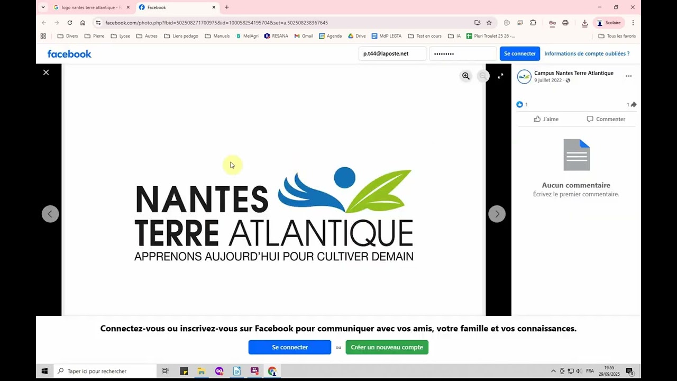
Task: Open Tous les favoris folder
Action: click(617, 36)
